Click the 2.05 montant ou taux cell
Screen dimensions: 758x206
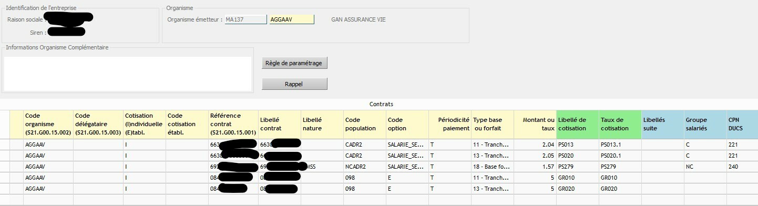click(x=535, y=156)
